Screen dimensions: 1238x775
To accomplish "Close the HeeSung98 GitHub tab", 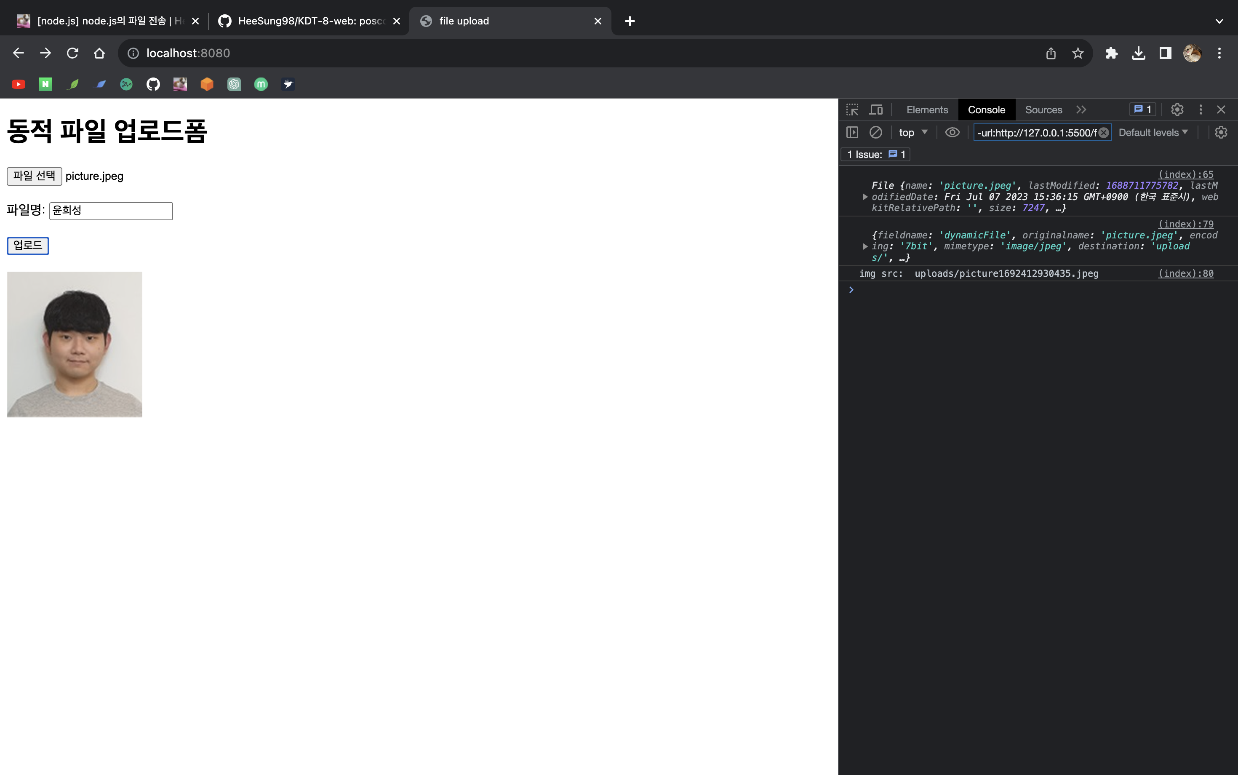I will point(397,21).
